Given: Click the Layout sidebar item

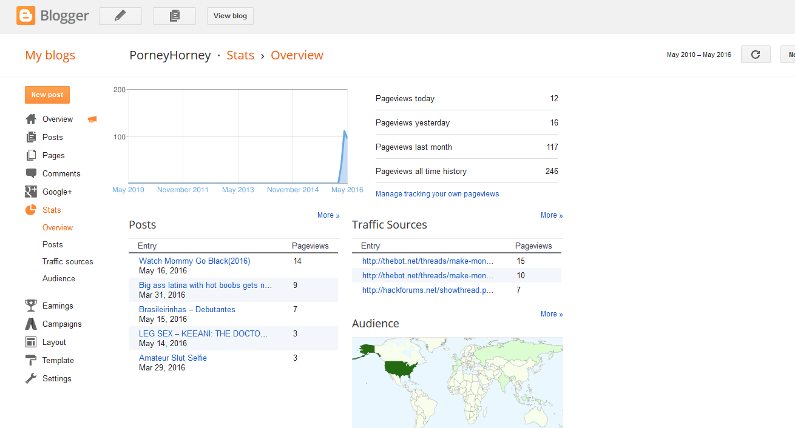Looking at the screenshot, I should pyautogui.click(x=54, y=342).
